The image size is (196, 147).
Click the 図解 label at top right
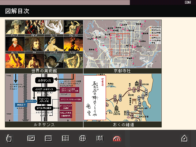(x=188, y=2)
